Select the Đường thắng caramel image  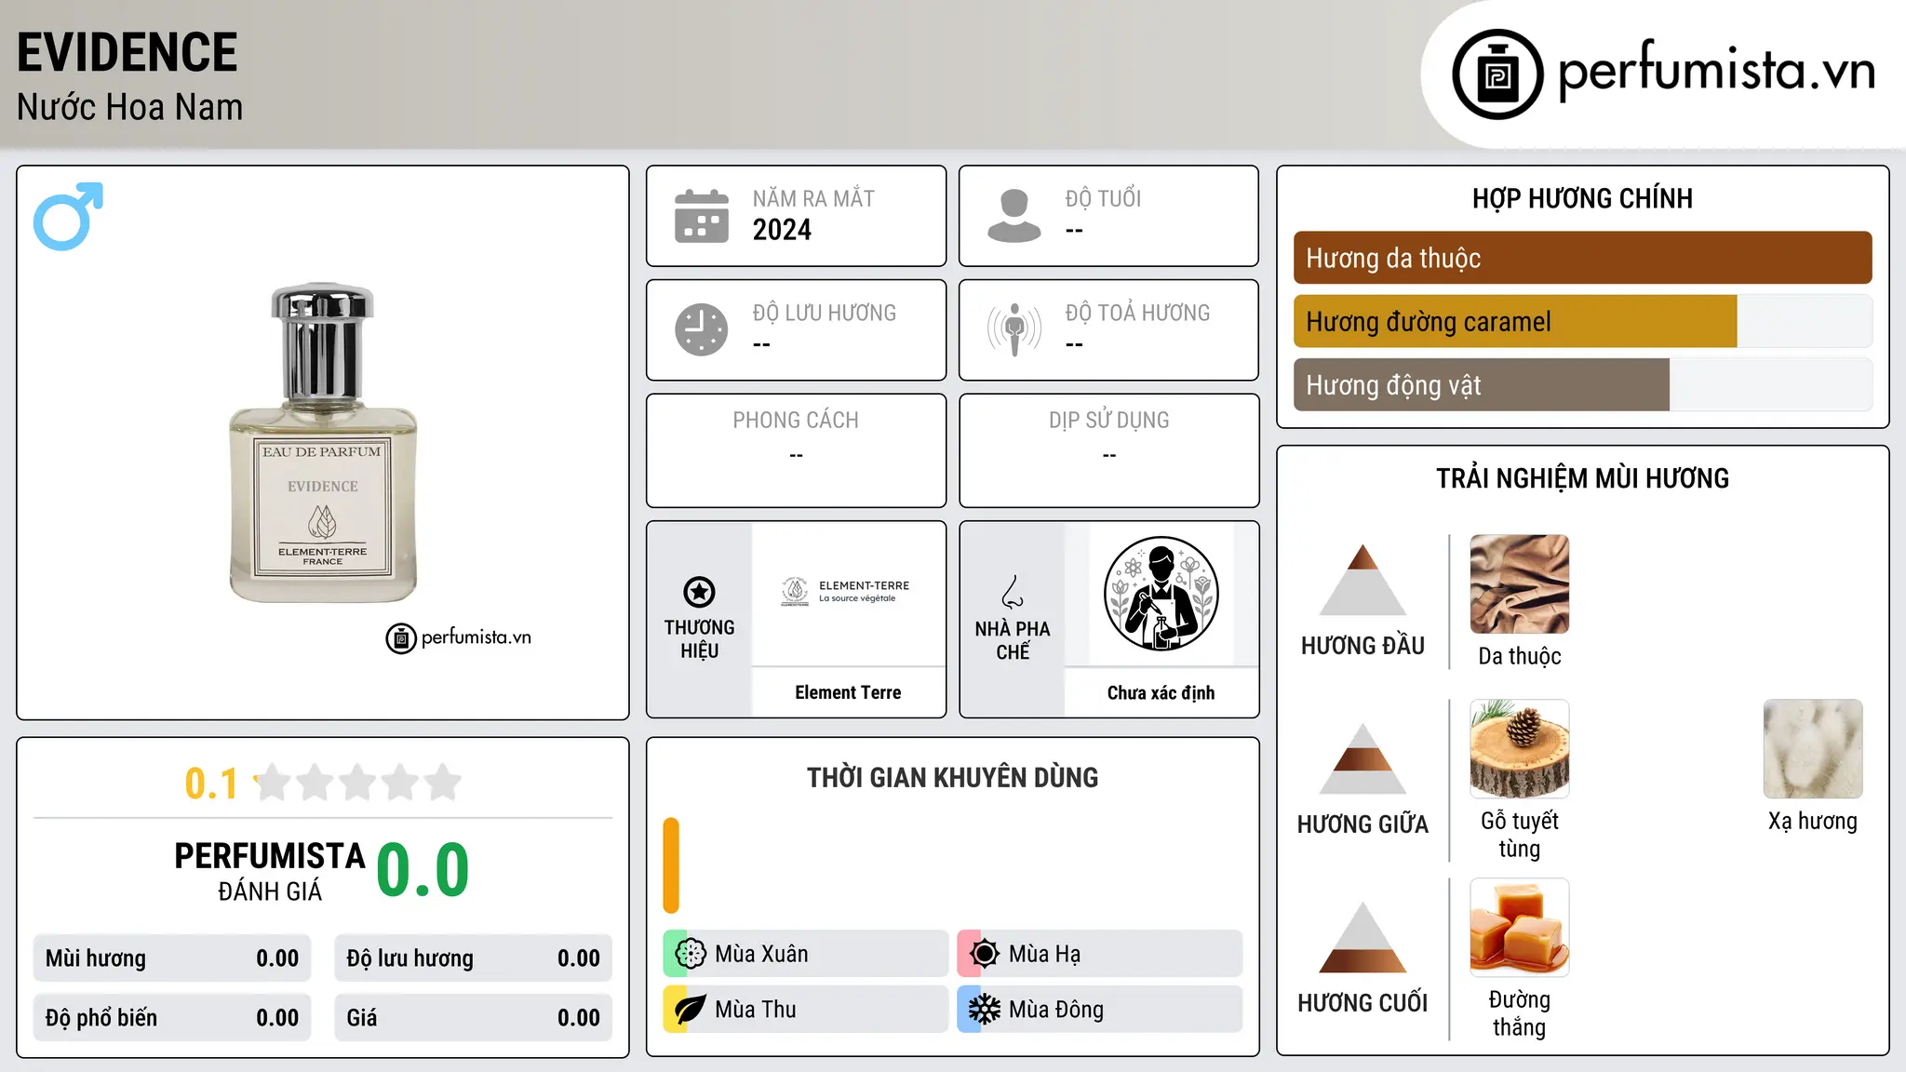[1520, 928]
